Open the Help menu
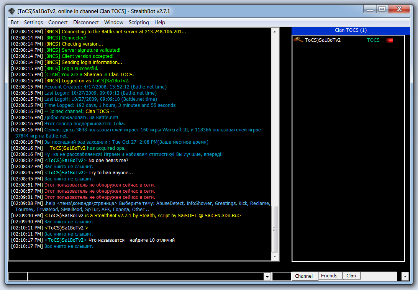Viewport: 418px width, 290px height. [x=160, y=22]
